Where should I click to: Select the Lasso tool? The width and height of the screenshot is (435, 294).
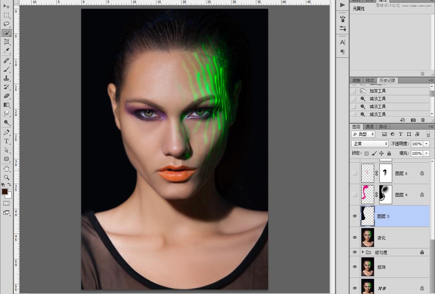[6, 24]
